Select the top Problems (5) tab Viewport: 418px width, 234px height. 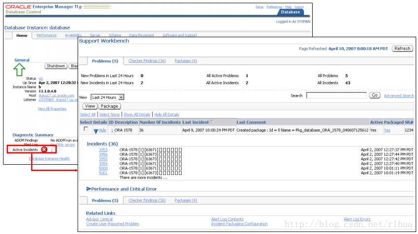coord(105,61)
